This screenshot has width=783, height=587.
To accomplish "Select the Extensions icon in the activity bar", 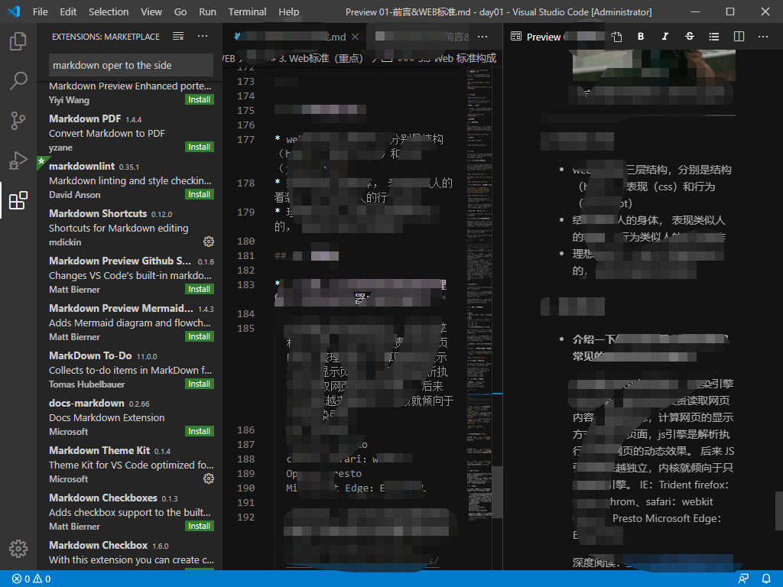I will (x=18, y=201).
